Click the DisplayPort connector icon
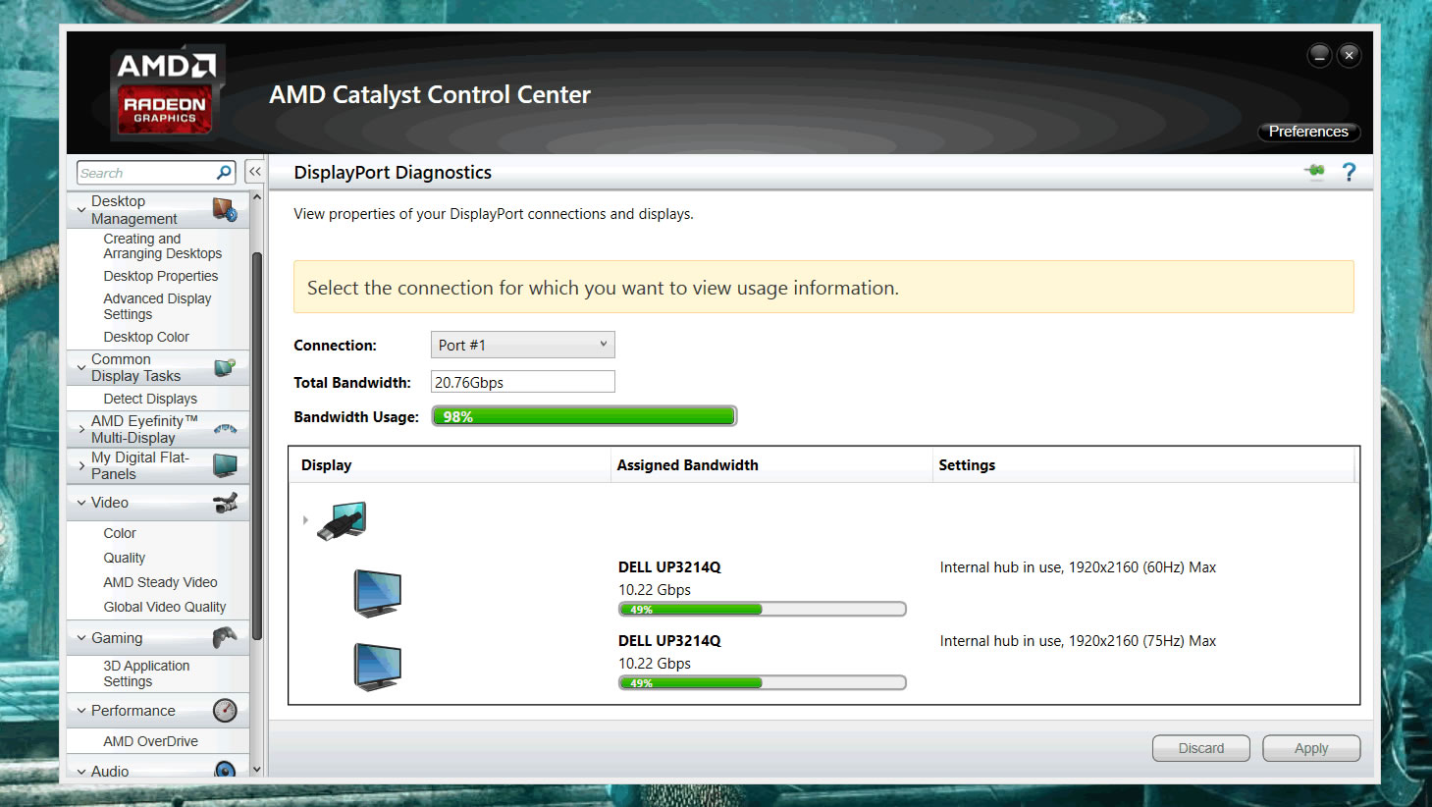This screenshot has height=807, width=1432. point(342,521)
